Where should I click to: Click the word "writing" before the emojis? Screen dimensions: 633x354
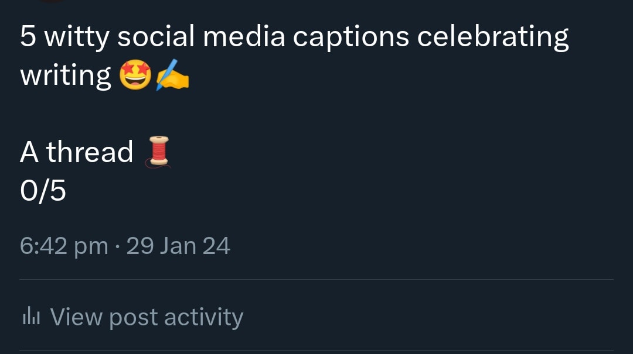pos(66,76)
